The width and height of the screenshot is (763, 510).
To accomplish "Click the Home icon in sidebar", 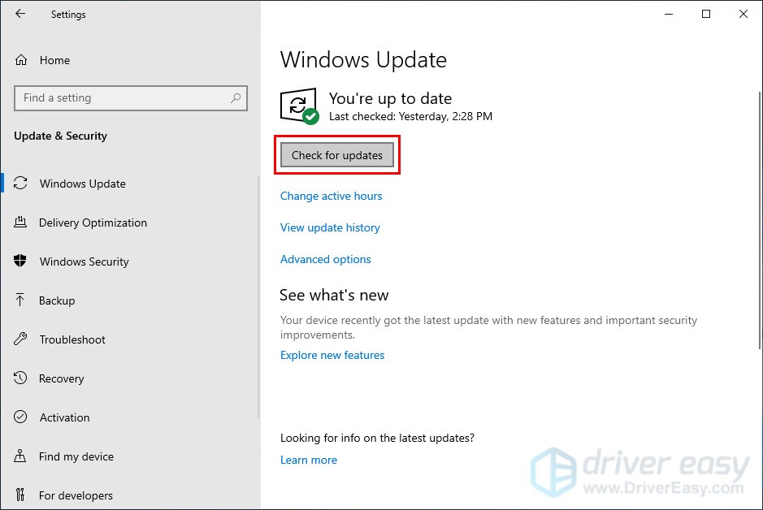I will coord(21,60).
